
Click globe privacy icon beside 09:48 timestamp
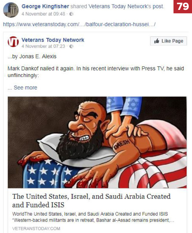click(x=71, y=14)
